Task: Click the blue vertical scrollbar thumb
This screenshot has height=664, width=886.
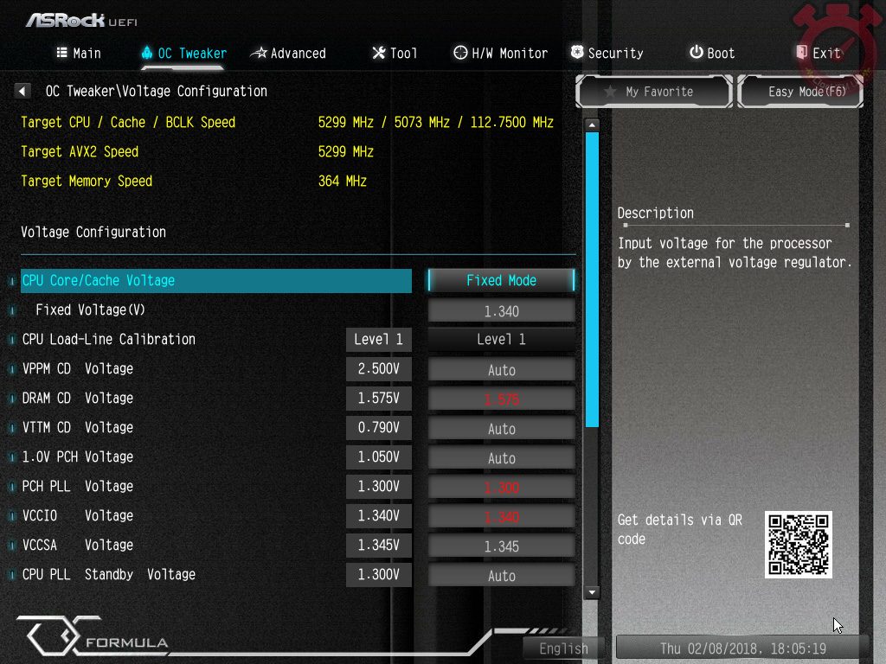Action: (x=592, y=278)
